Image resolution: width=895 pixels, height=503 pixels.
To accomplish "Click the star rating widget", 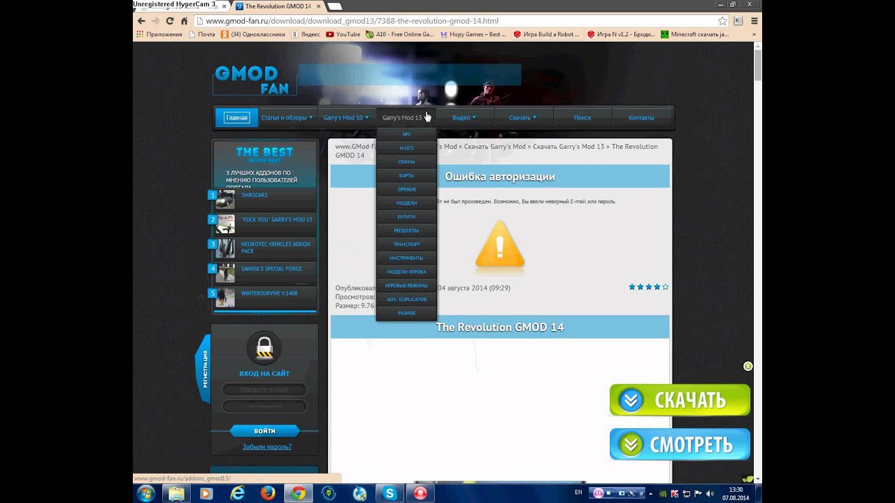I will (x=648, y=287).
